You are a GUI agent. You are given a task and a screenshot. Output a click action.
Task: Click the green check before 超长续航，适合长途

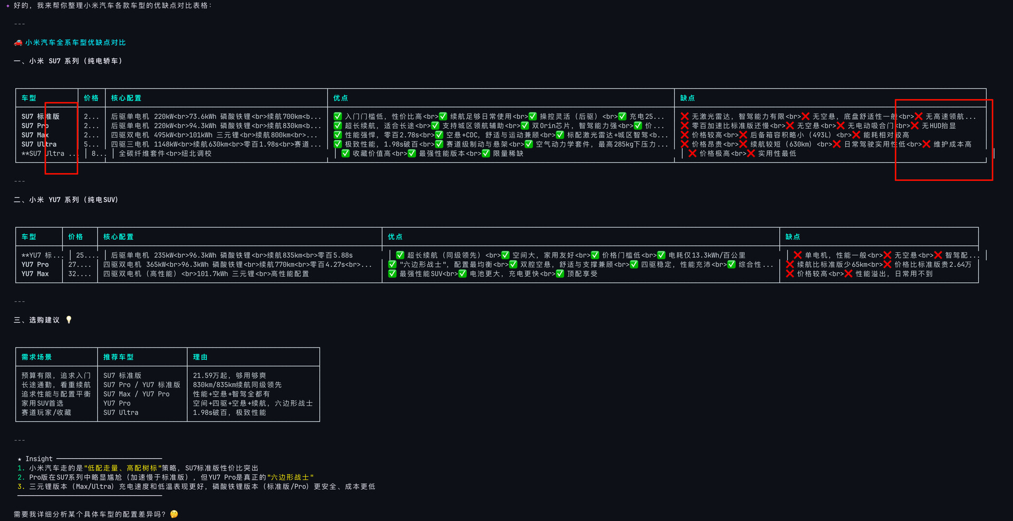[338, 126]
